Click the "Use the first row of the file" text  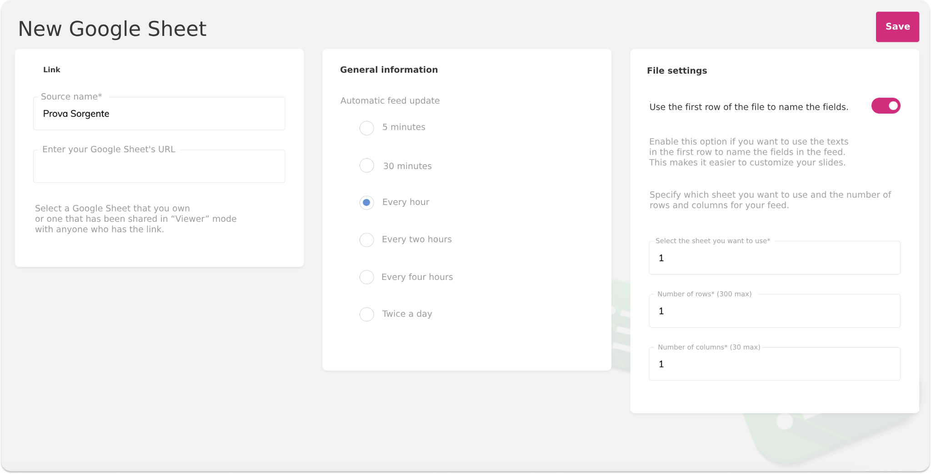pos(749,107)
